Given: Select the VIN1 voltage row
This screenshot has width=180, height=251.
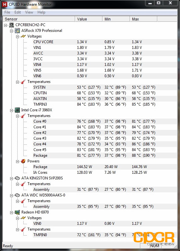Looking at the screenshot, I should click(105, 48).
